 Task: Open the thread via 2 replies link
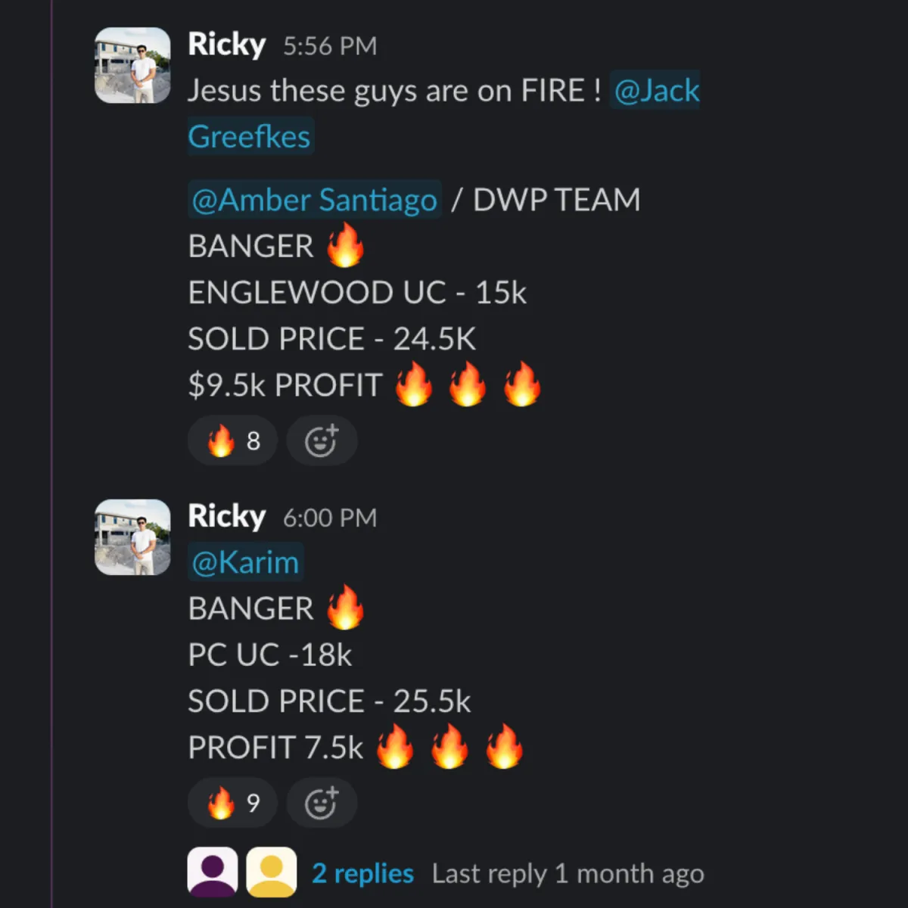click(x=362, y=873)
